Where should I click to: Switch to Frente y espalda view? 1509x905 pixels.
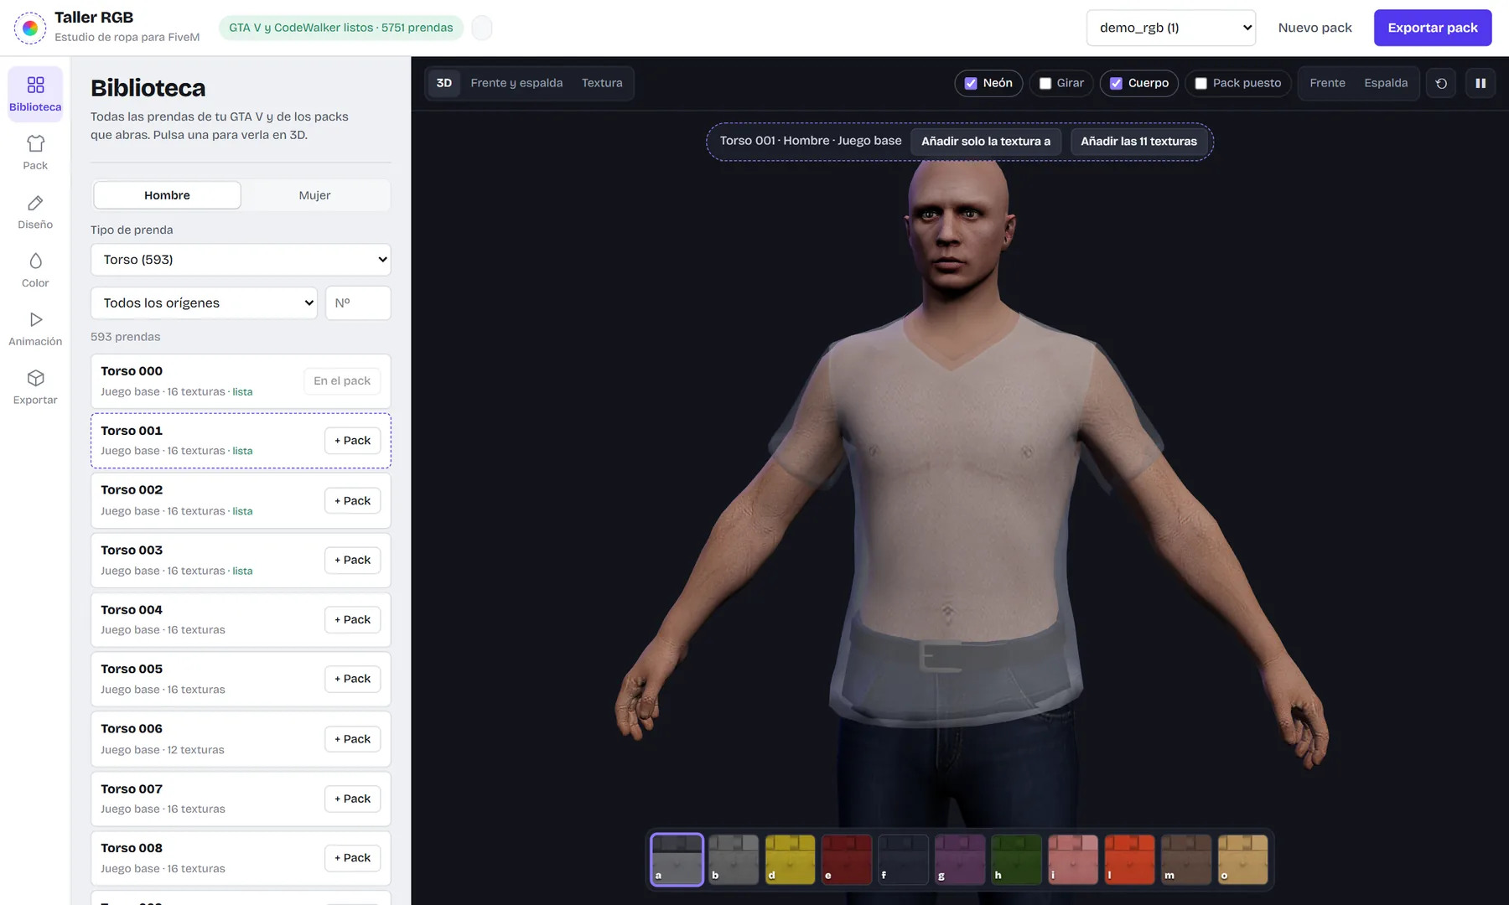(516, 83)
